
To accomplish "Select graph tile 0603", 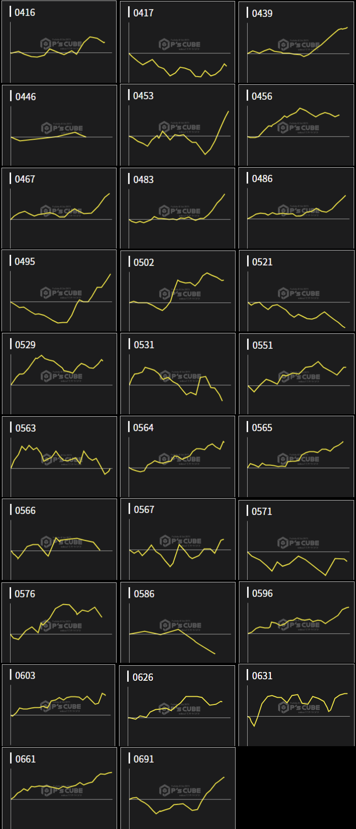I will point(59,705).
